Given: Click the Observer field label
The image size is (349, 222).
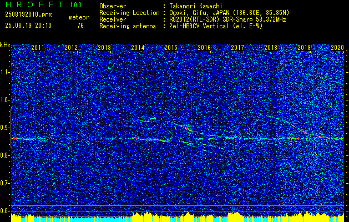Looking at the screenshot, I should coord(113,6).
